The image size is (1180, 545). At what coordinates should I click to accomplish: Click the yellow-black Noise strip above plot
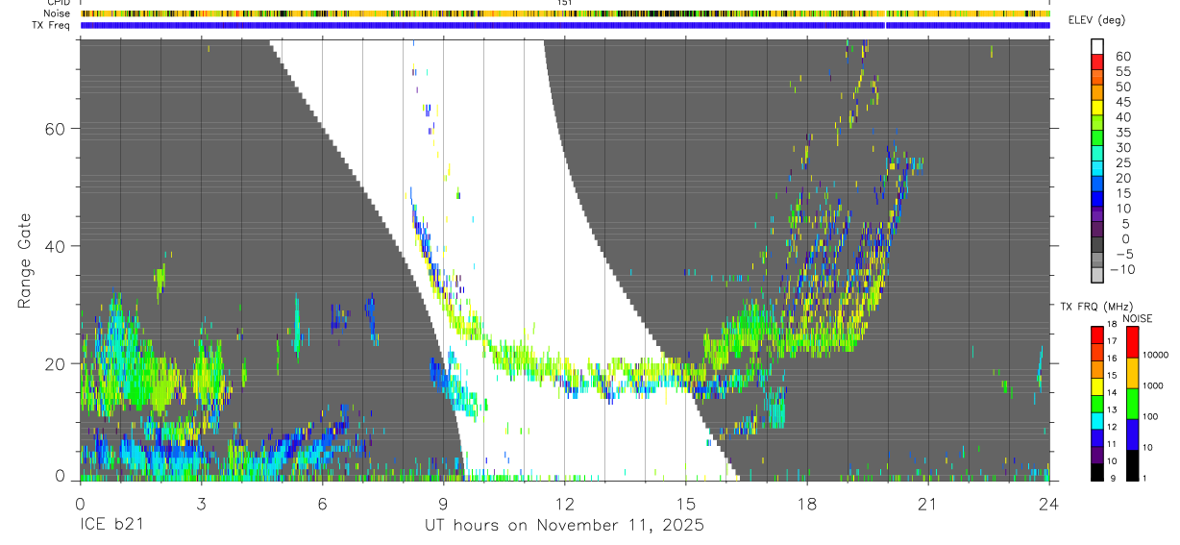pos(565,14)
